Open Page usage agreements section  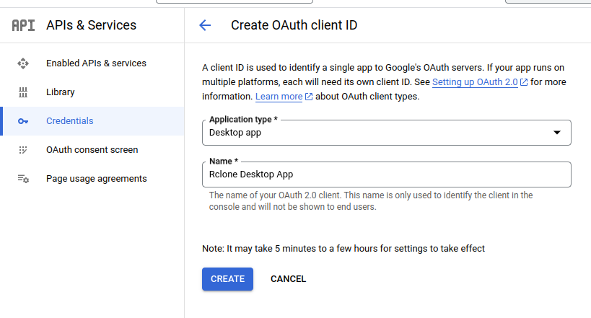point(97,179)
